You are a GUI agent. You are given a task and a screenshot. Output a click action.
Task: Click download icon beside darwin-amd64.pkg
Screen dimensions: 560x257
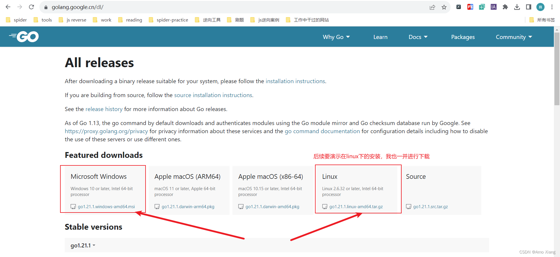[x=241, y=207]
